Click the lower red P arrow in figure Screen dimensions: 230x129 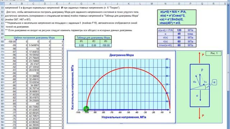(x=199, y=113)
